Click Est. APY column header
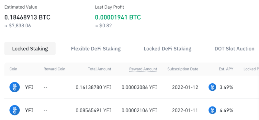259x120 pixels. (226, 69)
